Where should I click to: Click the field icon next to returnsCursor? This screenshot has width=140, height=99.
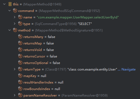point(20,56)
